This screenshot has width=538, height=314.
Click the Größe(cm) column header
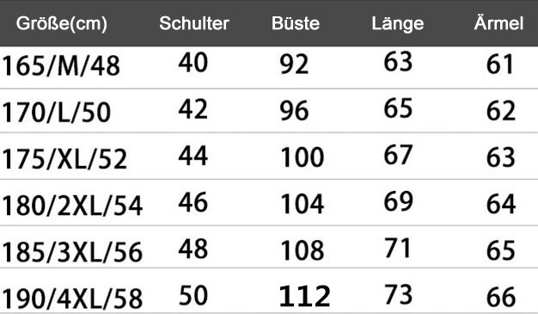click(x=62, y=24)
